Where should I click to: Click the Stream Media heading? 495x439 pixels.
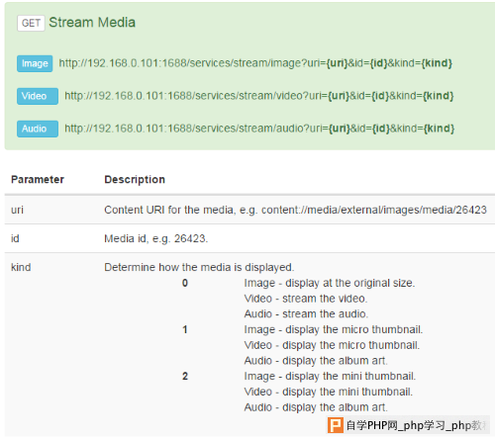[92, 23]
